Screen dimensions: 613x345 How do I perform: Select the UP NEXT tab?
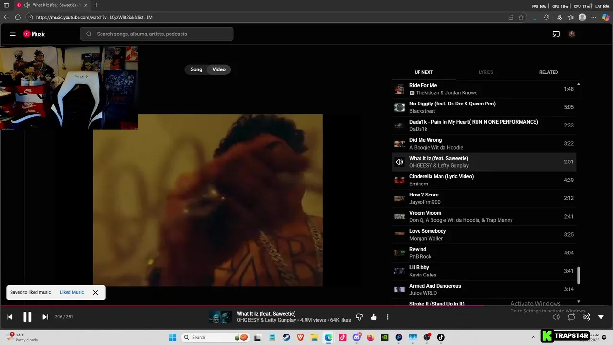pyautogui.click(x=423, y=72)
